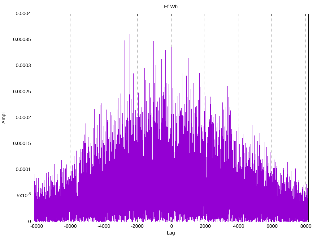This screenshot has height=237, width=317.
Task: Select the 0.0003 y-axis tick label
Action: coord(24,66)
